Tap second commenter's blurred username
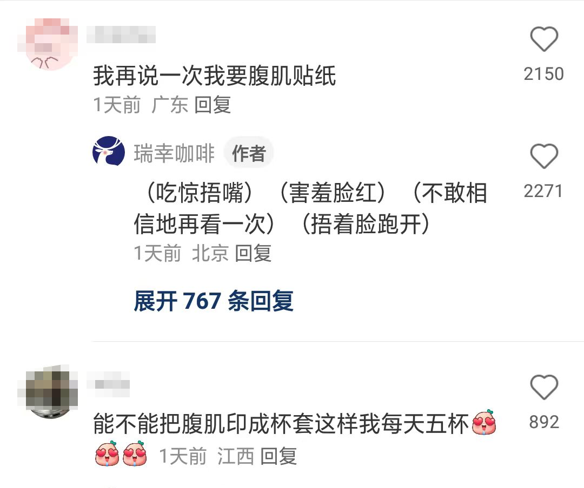Viewport: 584px width, 488px height. pos(108,384)
